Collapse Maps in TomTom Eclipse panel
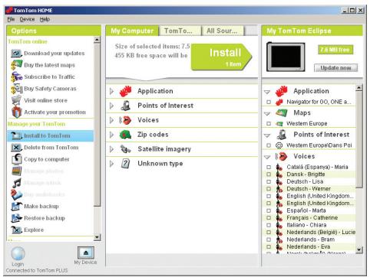Viewport: 370px width, 277px height. coord(267,113)
